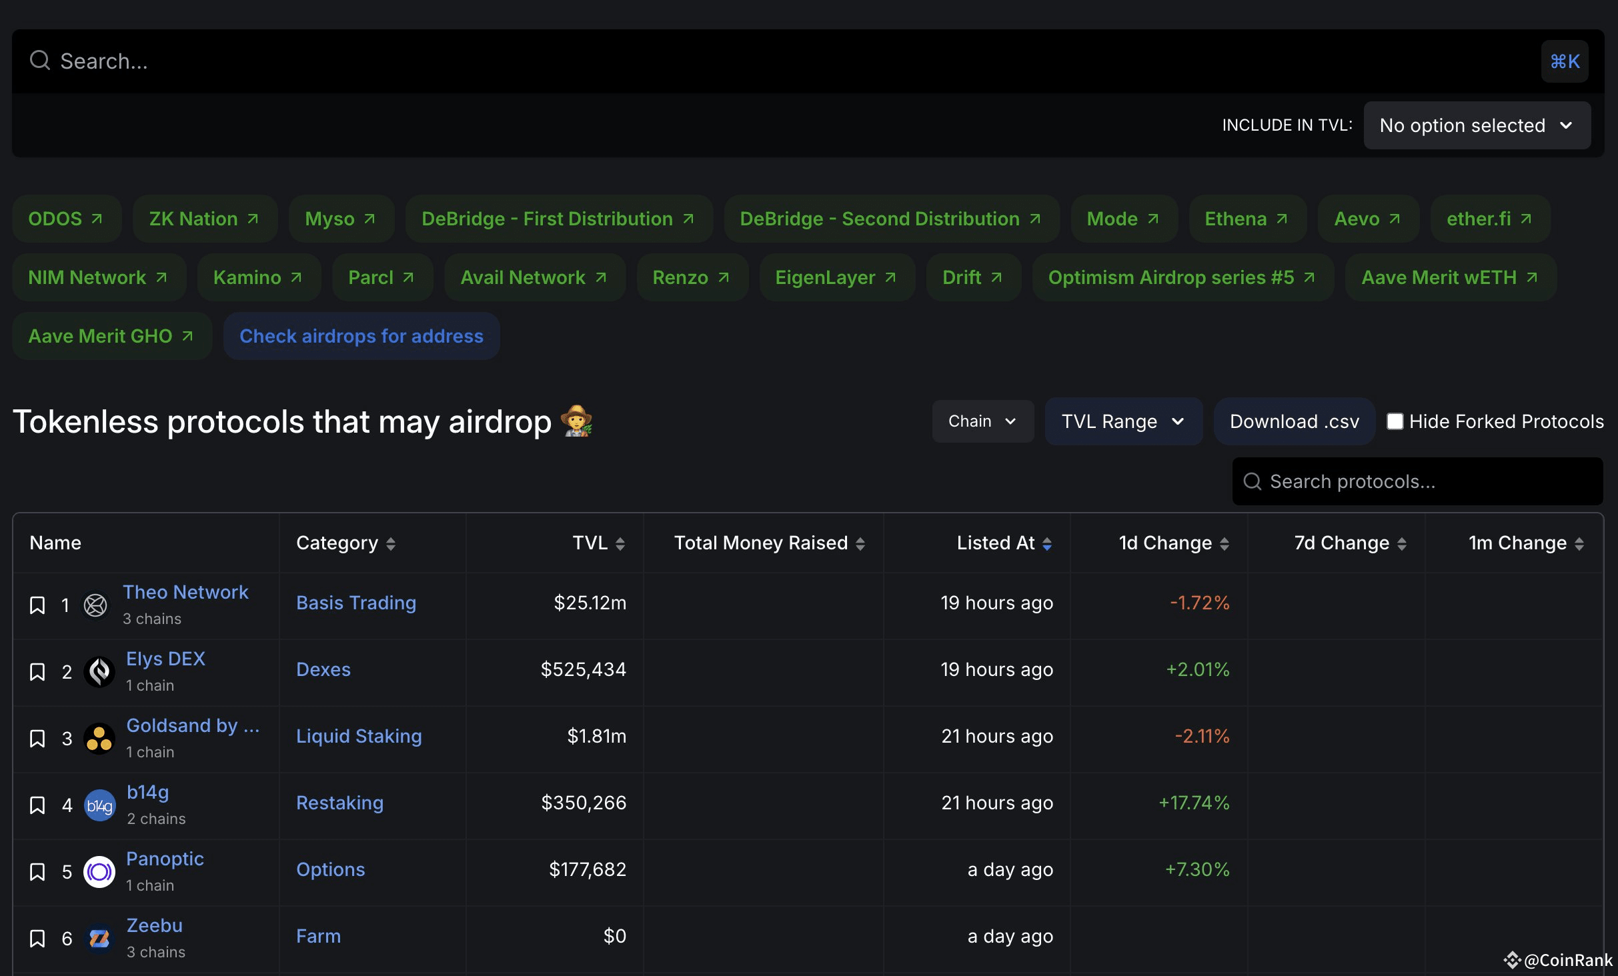Open the TVL Range dropdown
The image size is (1618, 976).
1122,421
